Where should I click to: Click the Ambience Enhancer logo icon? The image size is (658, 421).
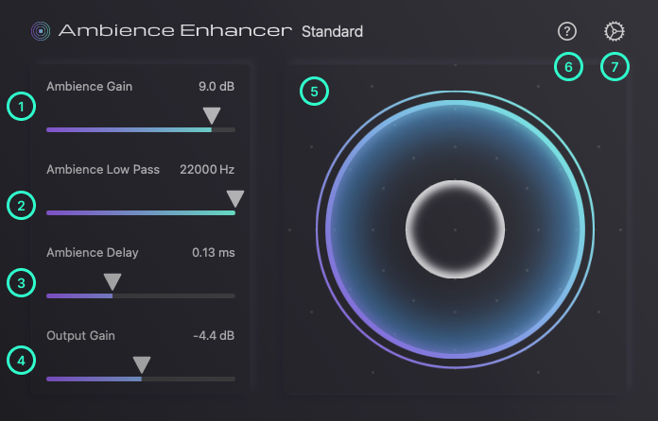coord(40,31)
